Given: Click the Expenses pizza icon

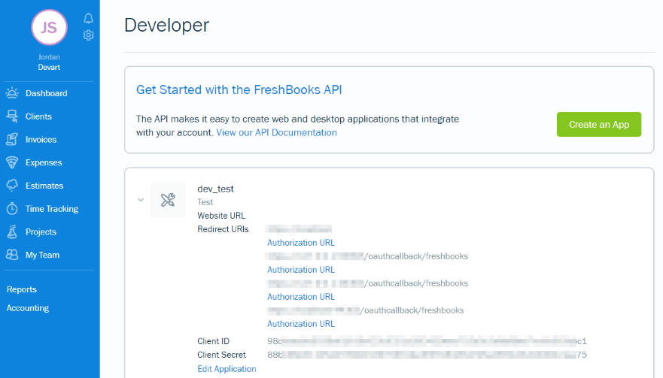Looking at the screenshot, I should click(12, 162).
